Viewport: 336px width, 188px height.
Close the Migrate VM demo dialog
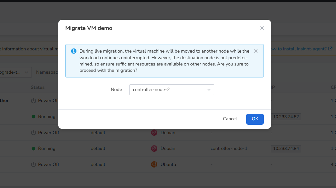pyautogui.click(x=262, y=28)
